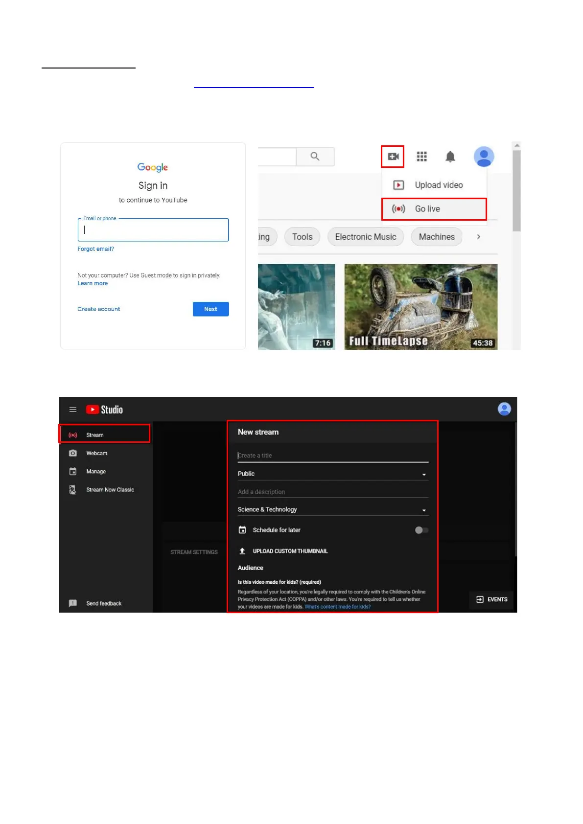Click the camera Create video icon

coord(393,157)
